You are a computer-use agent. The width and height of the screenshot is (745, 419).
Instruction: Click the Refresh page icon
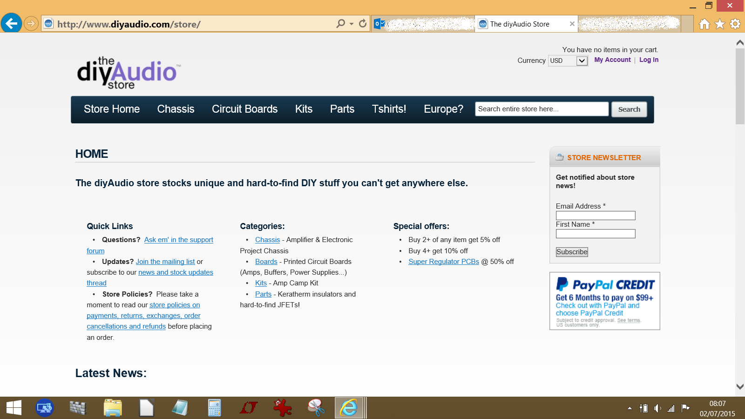(363, 23)
